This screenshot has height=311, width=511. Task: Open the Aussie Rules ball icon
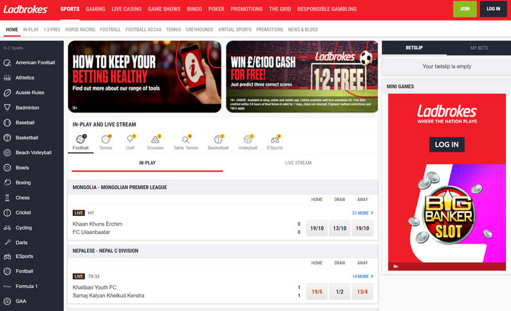point(7,93)
